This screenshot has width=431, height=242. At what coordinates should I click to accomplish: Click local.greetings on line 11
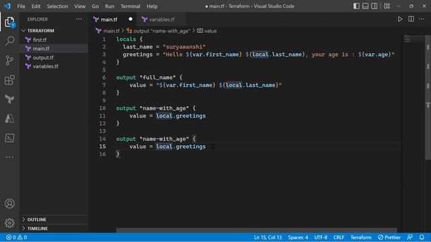[181, 116]
